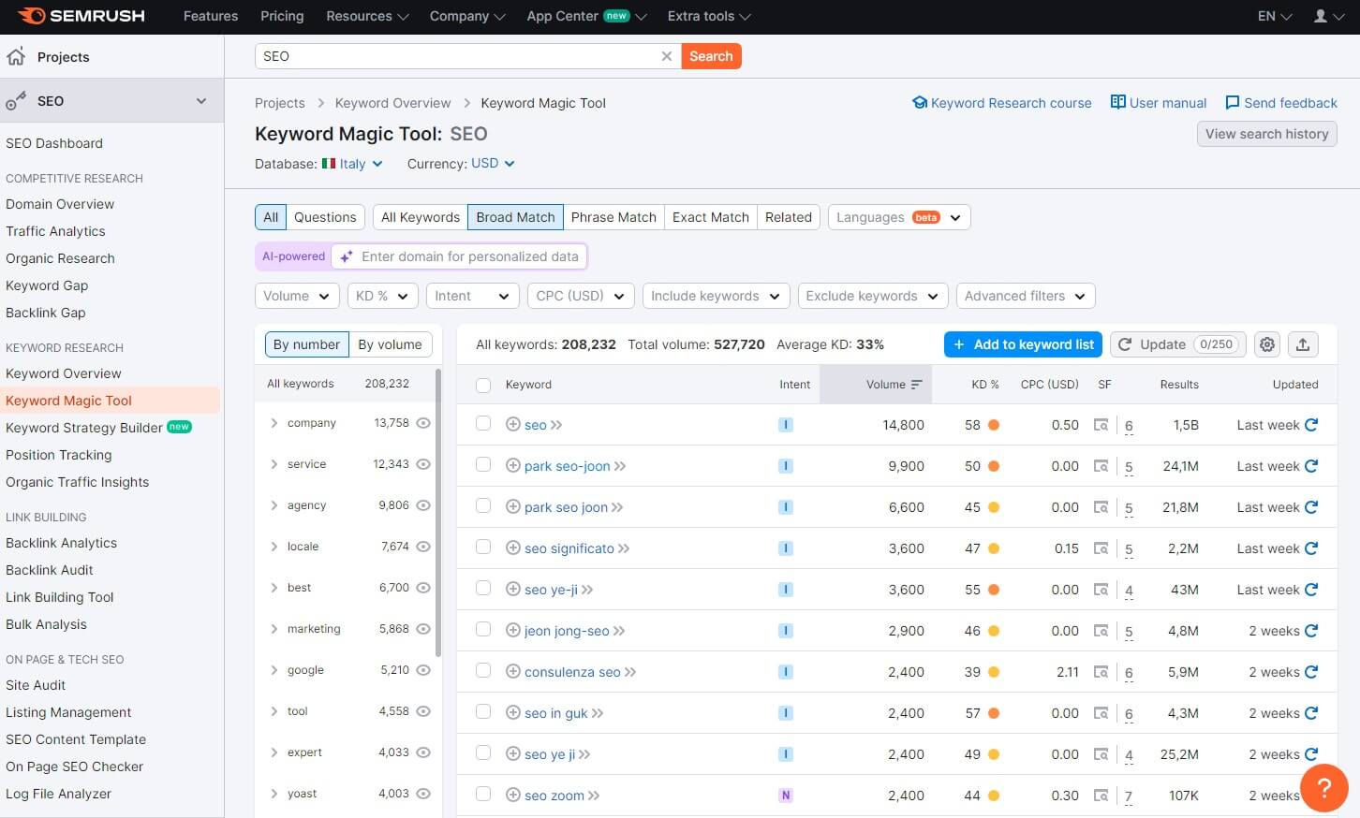Open the Semrush home logo
Image resolution: width=1360 pixels, height=818 pixels.
(x=81, y=16)
